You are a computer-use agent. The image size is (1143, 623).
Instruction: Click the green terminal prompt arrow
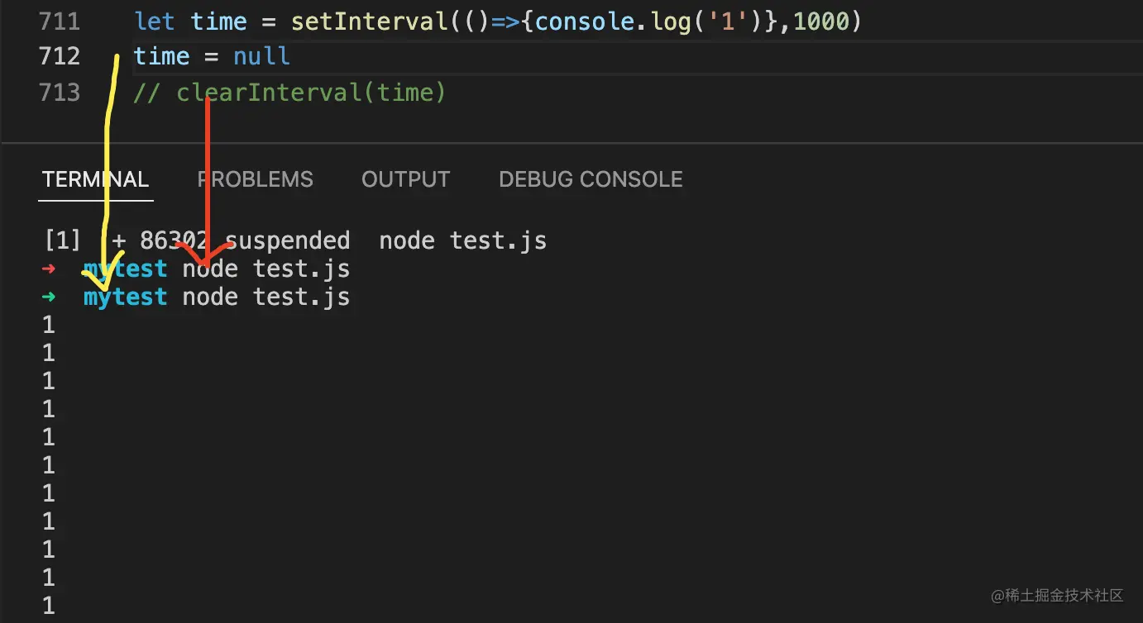pos(49,297)
